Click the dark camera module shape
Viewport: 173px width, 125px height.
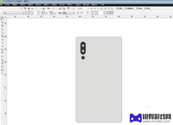[x=83, y=48]
